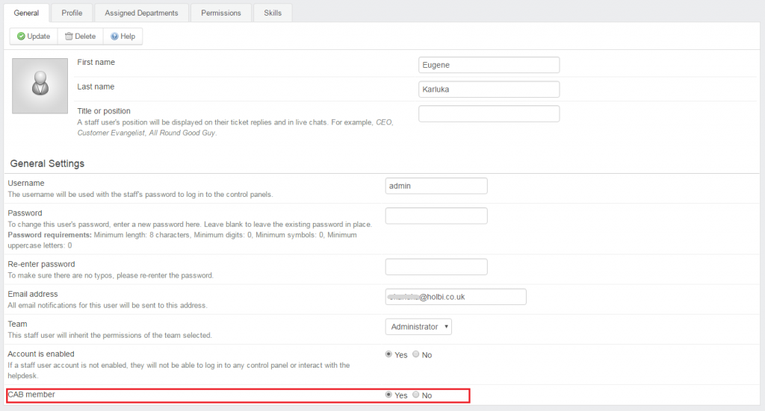Set CAB member to Yes

click(388, 395)
